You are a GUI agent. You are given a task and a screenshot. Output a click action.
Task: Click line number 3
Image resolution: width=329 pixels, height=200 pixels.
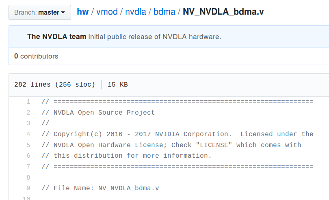click(x=28, y=123)
